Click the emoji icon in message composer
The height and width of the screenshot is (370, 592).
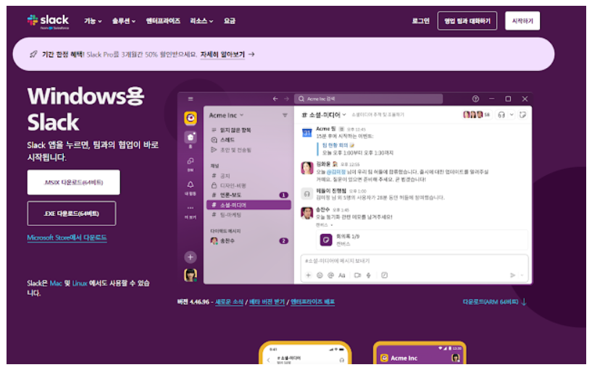pyautogui.click(x=320, y=275)
